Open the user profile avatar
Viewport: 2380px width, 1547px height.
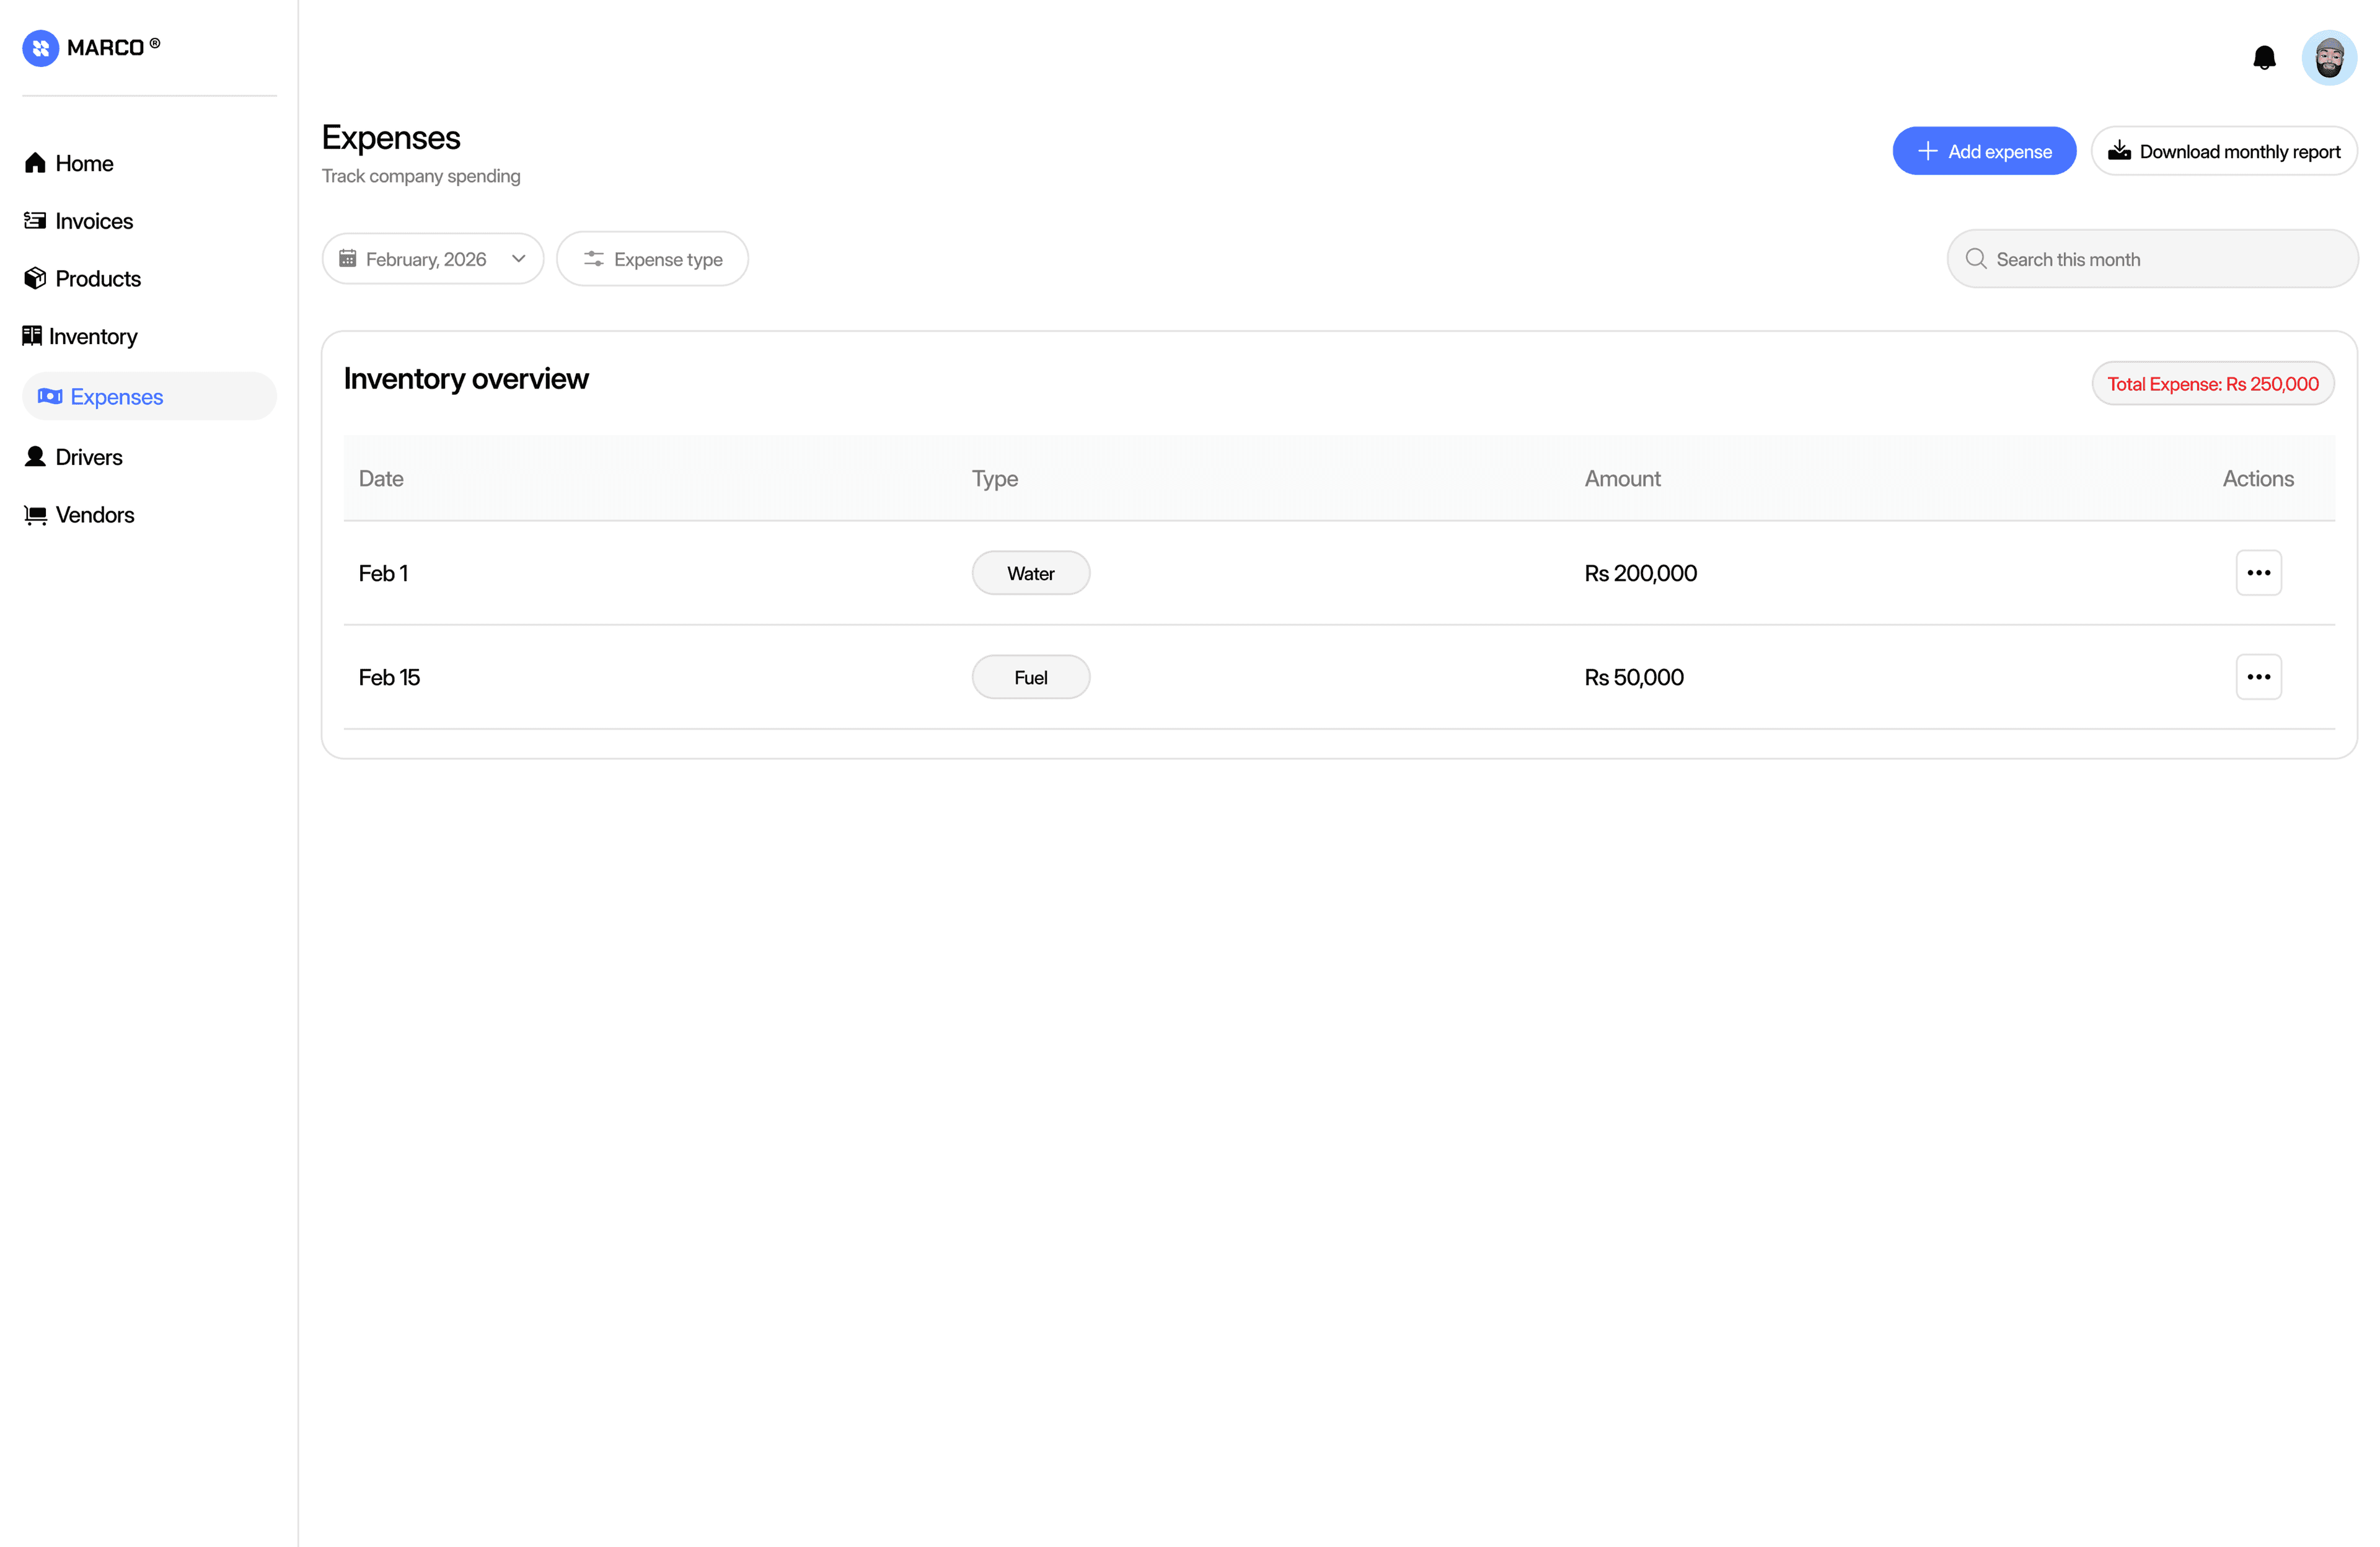tap(2329, 58)
